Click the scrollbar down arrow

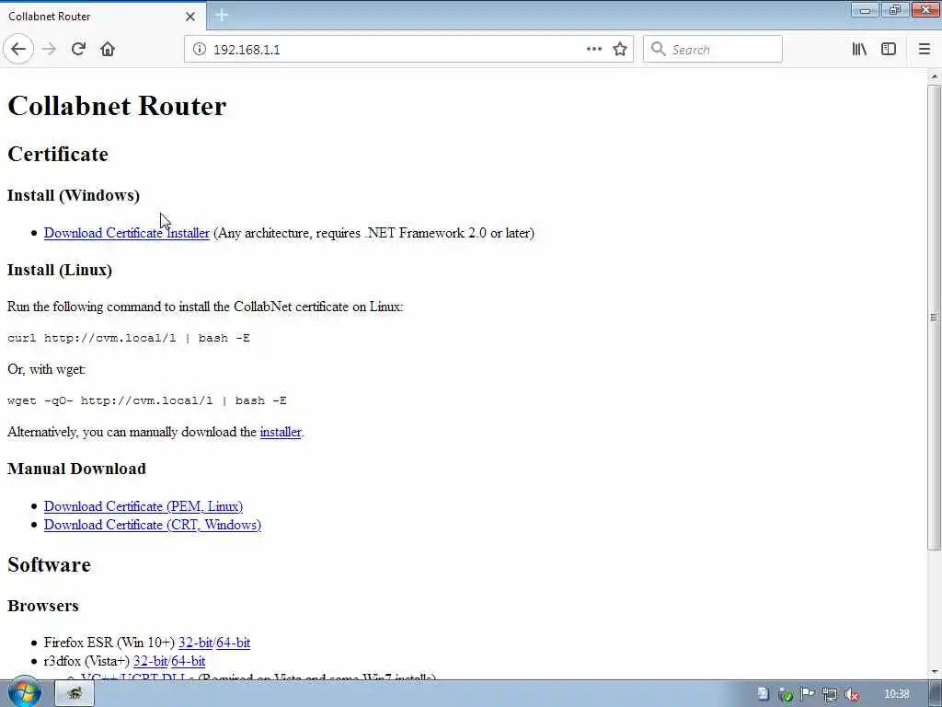tap(935, 672)
